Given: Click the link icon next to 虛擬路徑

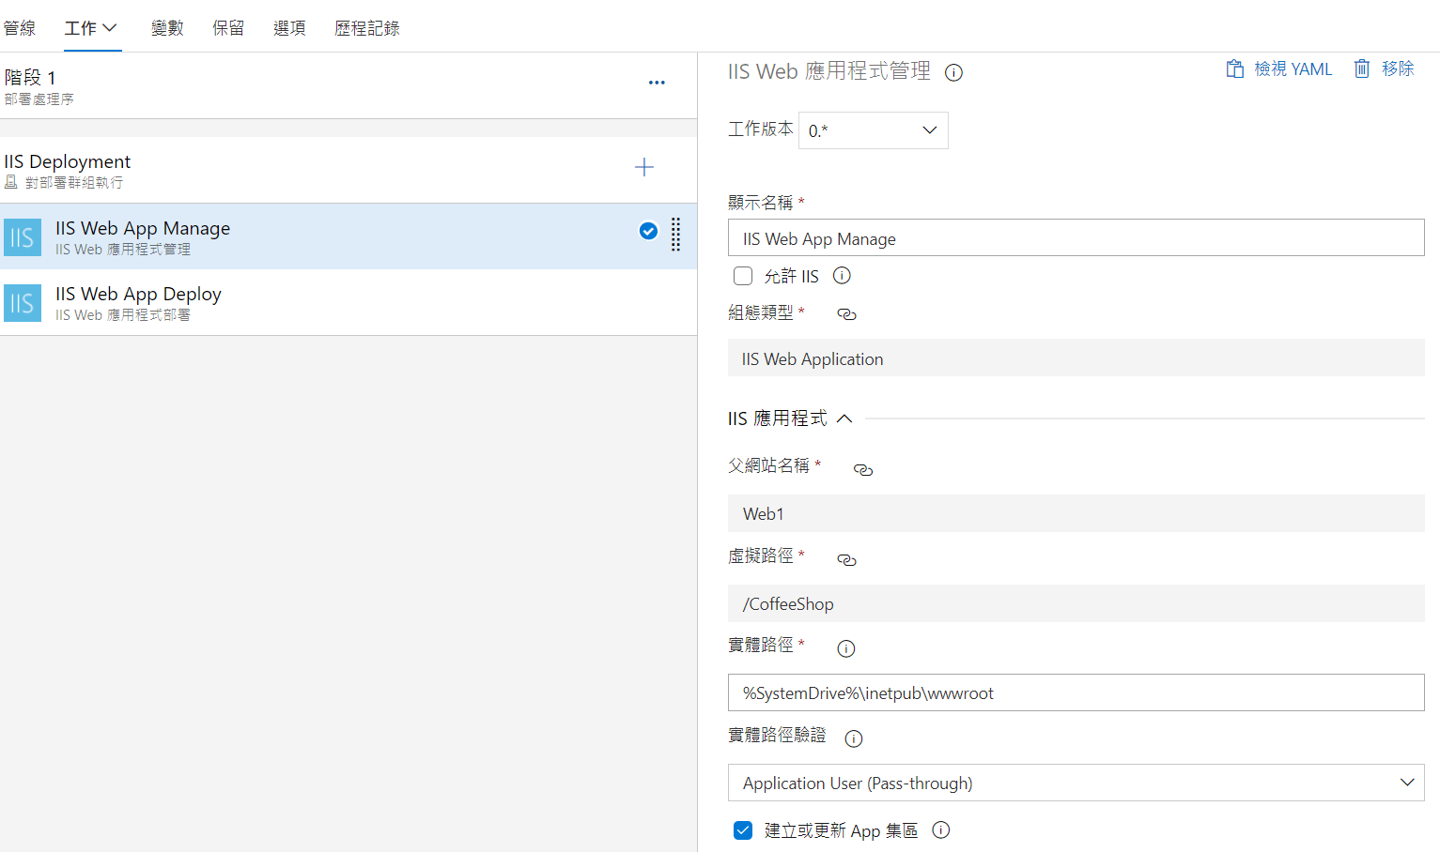Looking at the screenshot, I should pos(846,560).
